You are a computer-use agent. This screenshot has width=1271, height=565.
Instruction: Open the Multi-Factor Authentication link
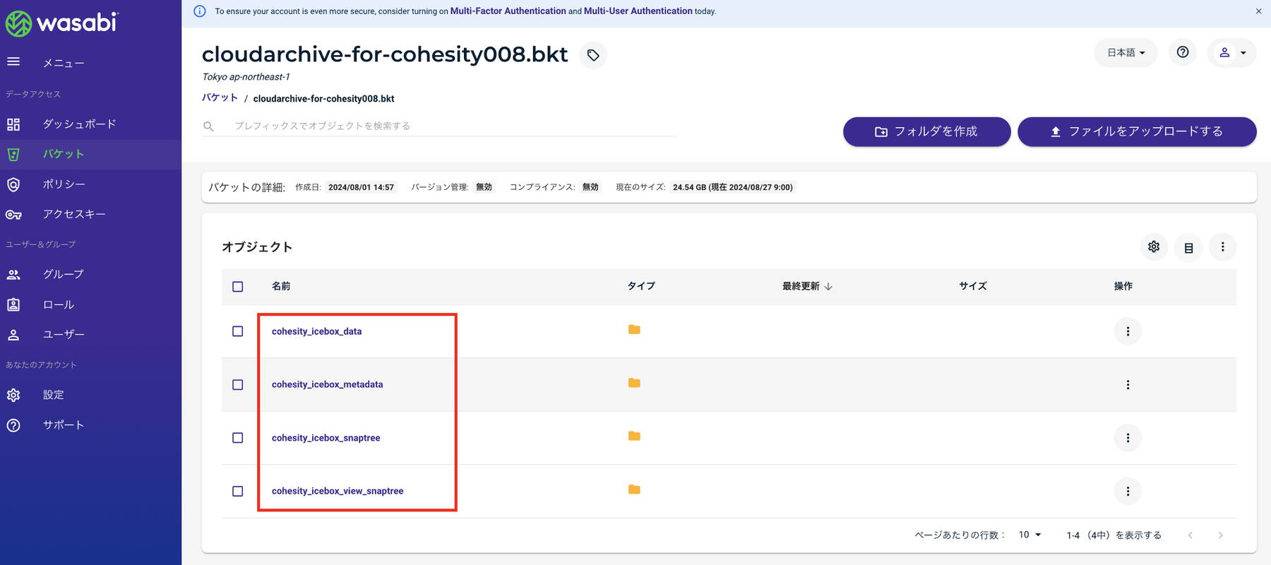point(508,11)
